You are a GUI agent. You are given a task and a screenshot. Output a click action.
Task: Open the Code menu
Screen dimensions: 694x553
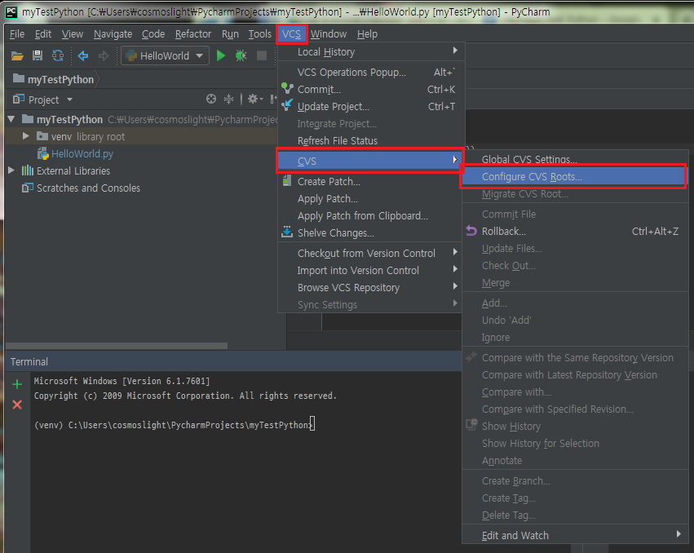click(x=153, y=34)
